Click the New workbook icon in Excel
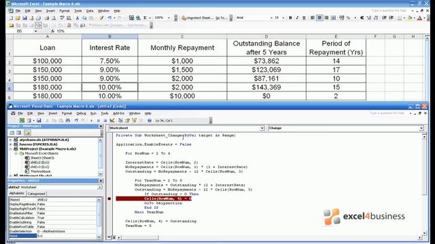 pyautogui.click(x=11, y=18)
